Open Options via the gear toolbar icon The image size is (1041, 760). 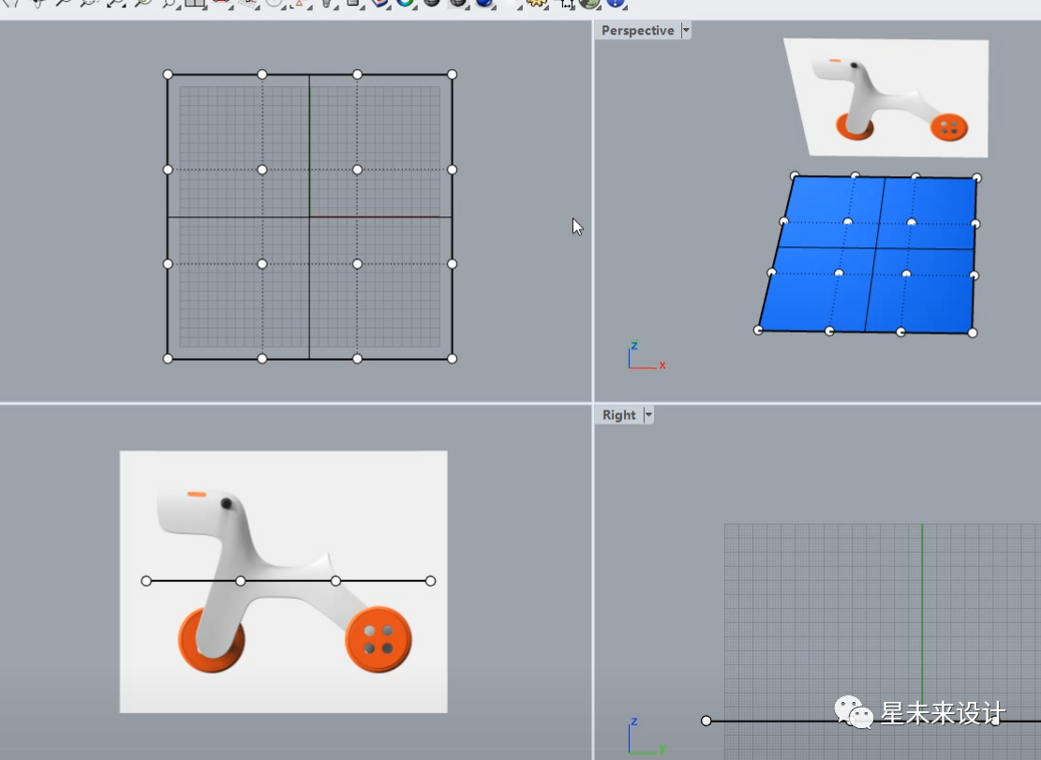pyautogui.click(x=535, y=3)
